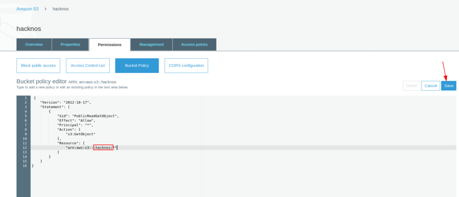Click the arn:aws:s3:::hacknos/* resource line
The image size is (459, 197).
[91, 148]
